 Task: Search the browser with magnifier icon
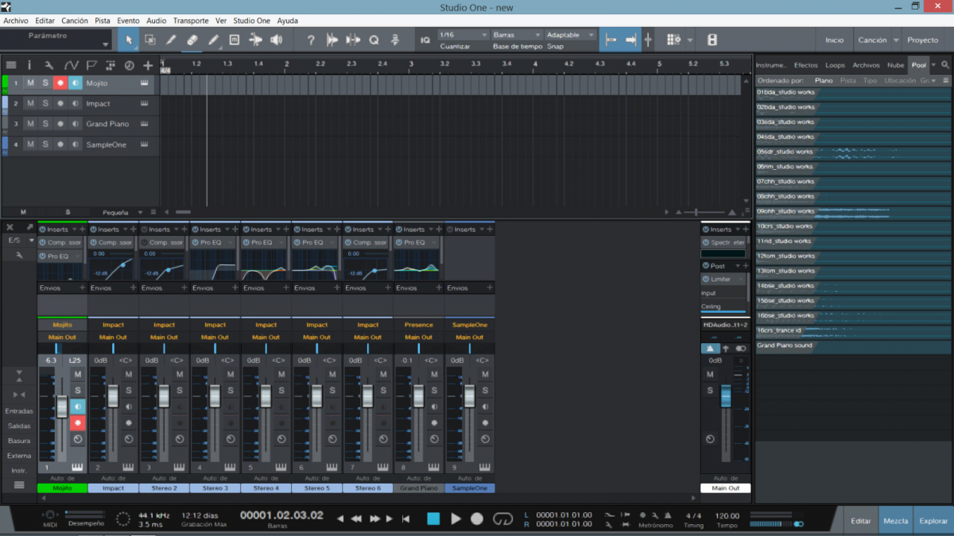pyautogui.click(x=945, y=65)
